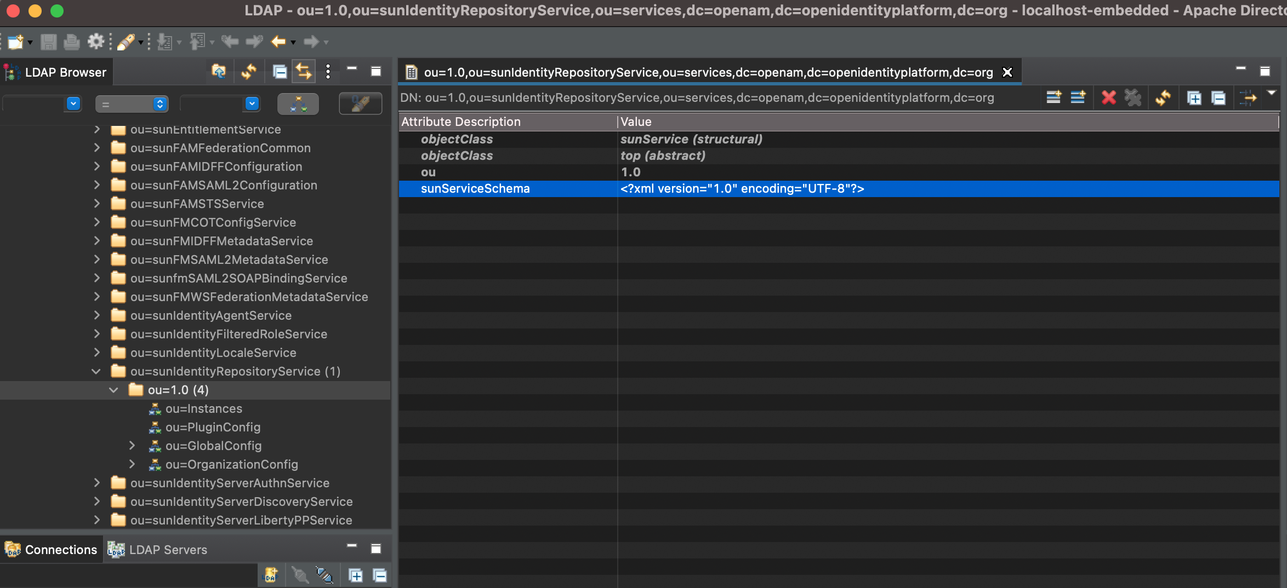
Task: Open the quick search value dropdown
Action: (252, 103)
